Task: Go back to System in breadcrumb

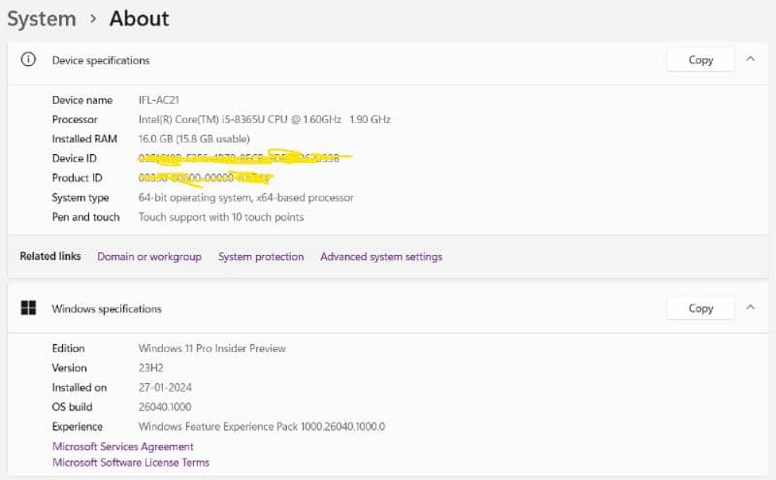Action: pyautogui.click(x=42, y=18)
